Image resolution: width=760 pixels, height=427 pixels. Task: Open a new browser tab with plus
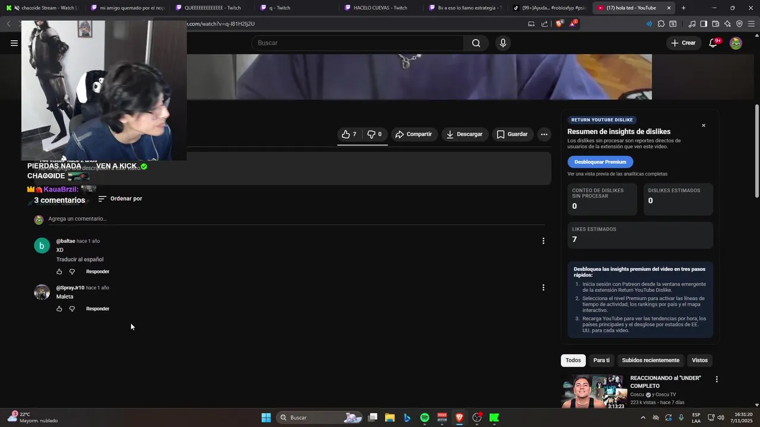683,8
